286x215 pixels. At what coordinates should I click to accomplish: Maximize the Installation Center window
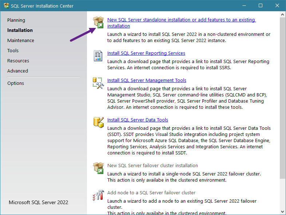261,6
